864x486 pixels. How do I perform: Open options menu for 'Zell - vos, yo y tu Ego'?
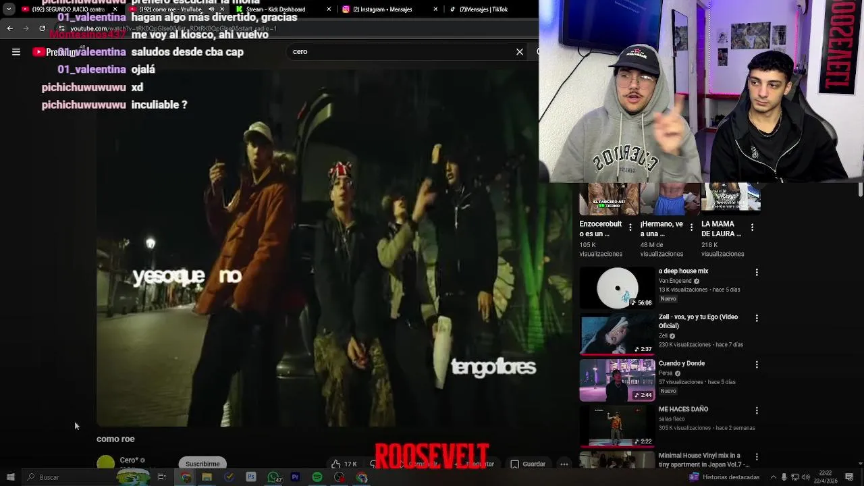[x=757, y=318]
